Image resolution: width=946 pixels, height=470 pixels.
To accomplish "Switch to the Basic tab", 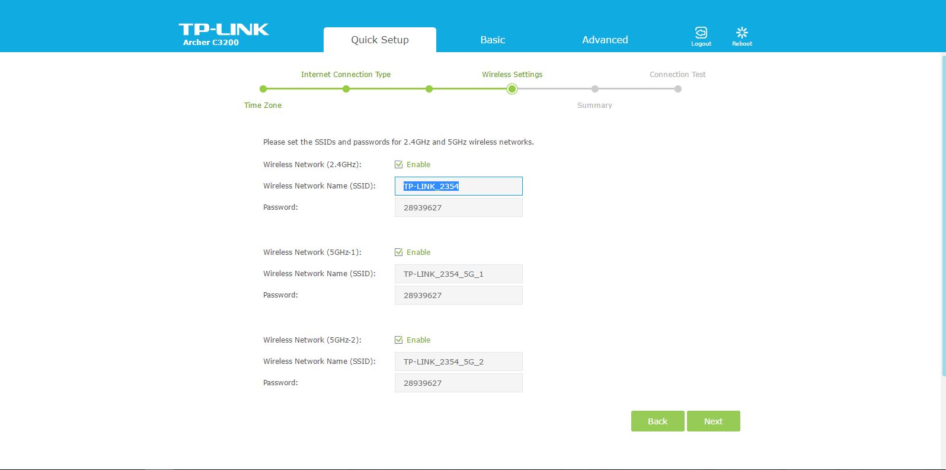I will click(x=493, y=40).
